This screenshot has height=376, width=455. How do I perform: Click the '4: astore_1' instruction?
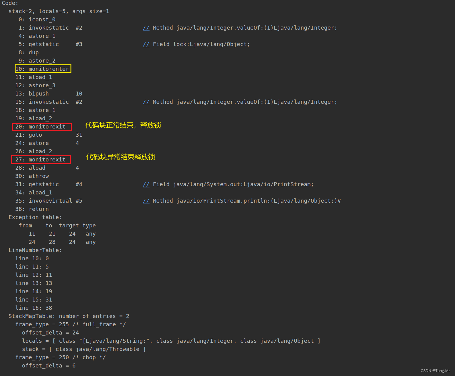pos(37,36)
